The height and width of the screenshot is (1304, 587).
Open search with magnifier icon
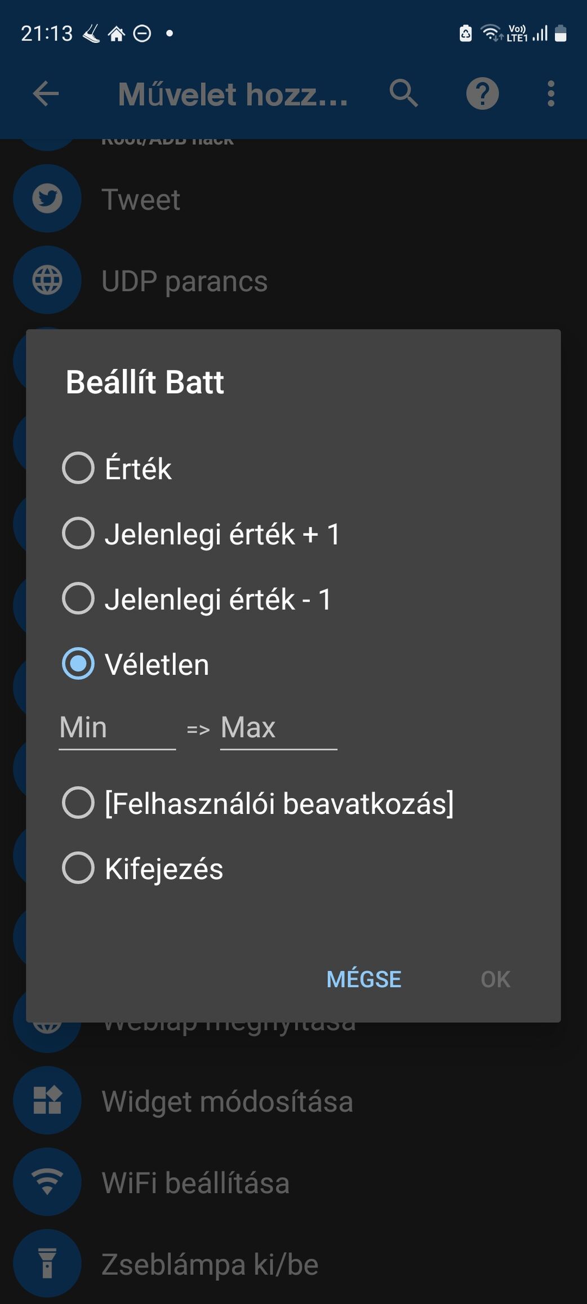(x=403, y=94)
